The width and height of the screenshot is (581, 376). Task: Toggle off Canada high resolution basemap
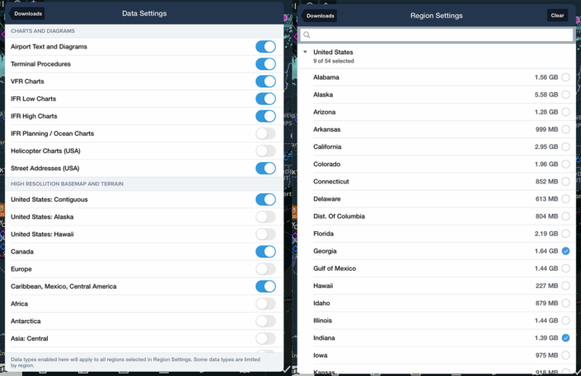(265, 252)
